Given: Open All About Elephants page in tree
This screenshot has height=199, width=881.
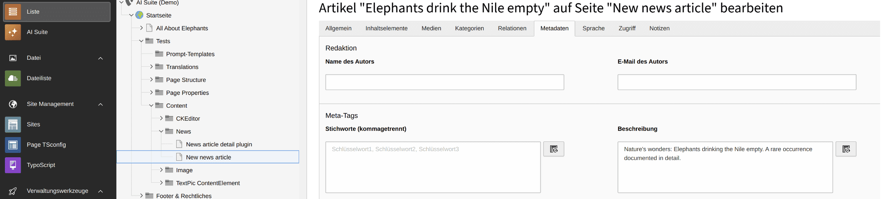Looking at the screenshot, I should (x=182, y=28).
